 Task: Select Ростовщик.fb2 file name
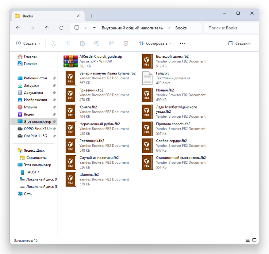(x=92, y=141)
